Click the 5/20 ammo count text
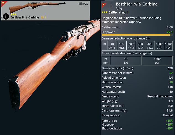 [85, 4]
